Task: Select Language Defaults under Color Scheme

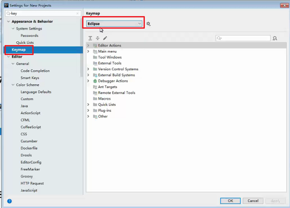Action: [x=36, y=92]
